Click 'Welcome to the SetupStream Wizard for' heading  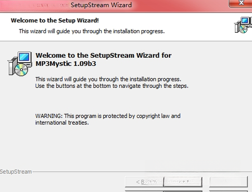coord(104,56)
